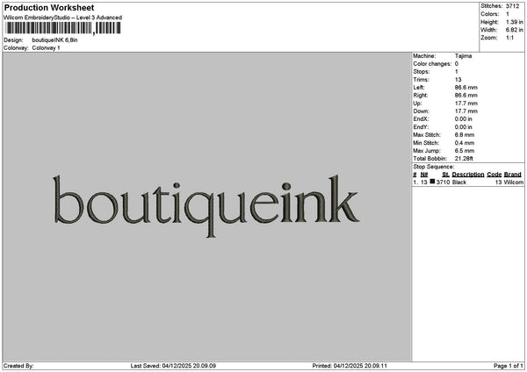
Task: Click the Height value 1.39 in
Action: 514,22
